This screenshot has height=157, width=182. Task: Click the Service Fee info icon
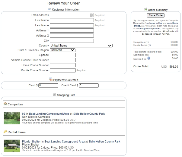pyautogui.click(x=149, y=58)
